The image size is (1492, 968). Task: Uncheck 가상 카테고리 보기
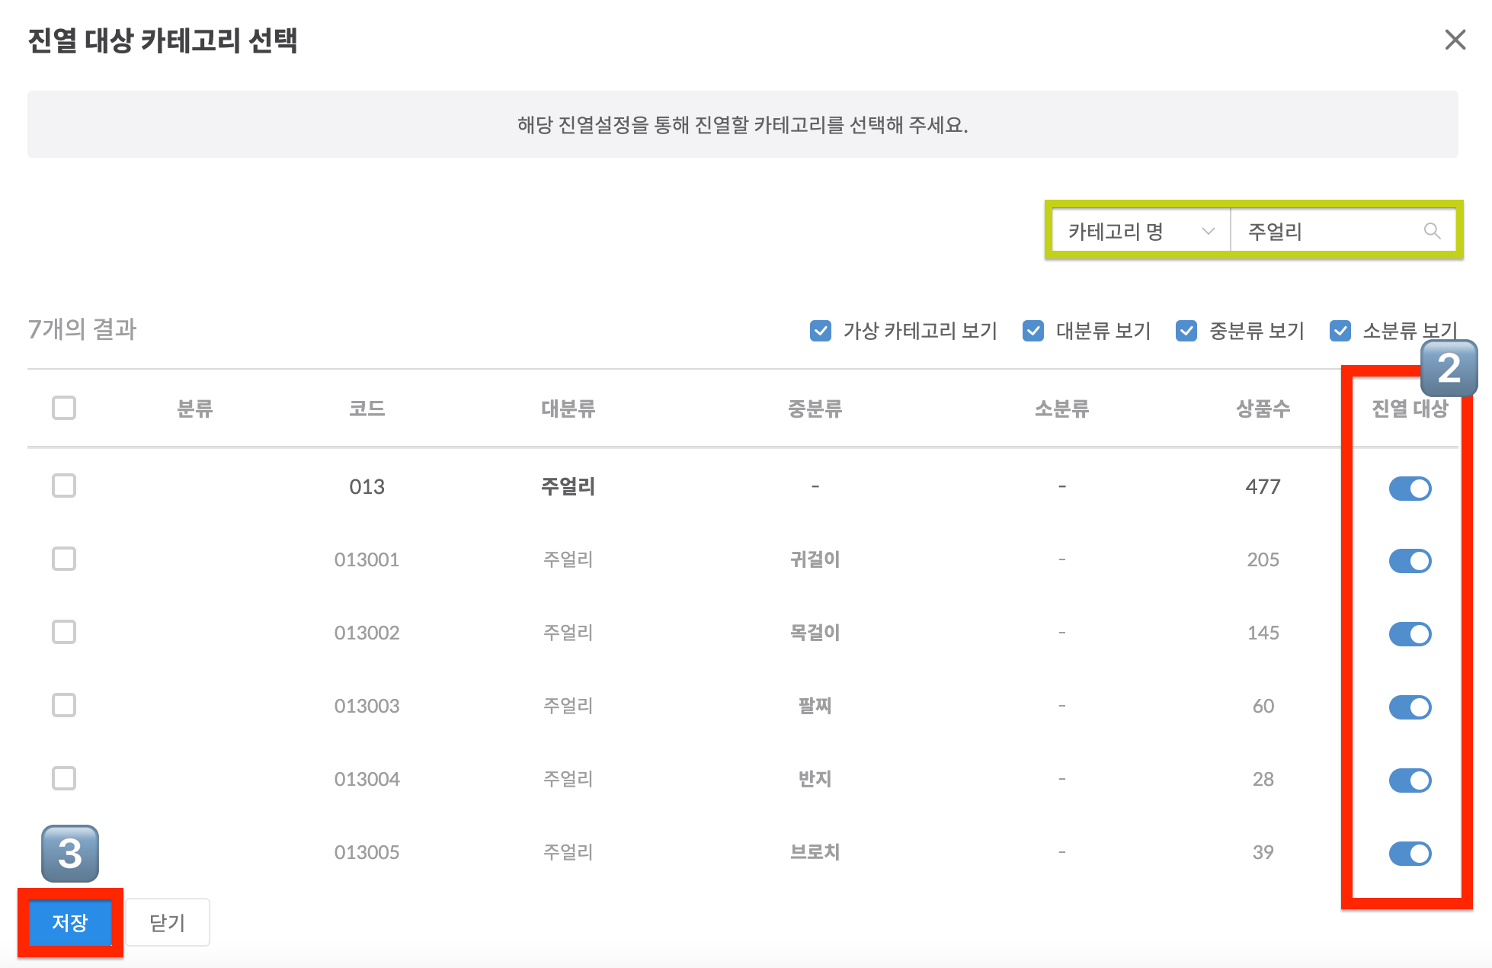tap(820, 330)
